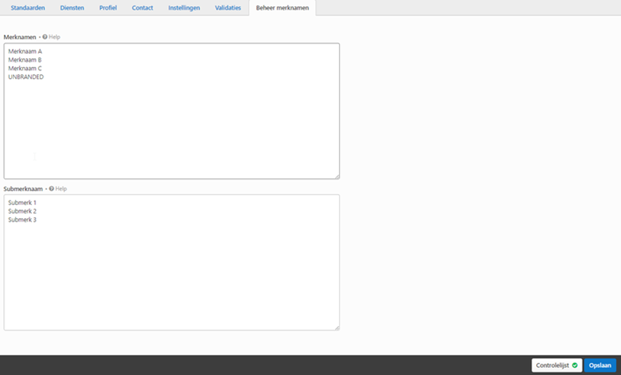This screenshot has height=375, width=621.
Task: Open the Instellingen tab
Action: coord(183,8)
